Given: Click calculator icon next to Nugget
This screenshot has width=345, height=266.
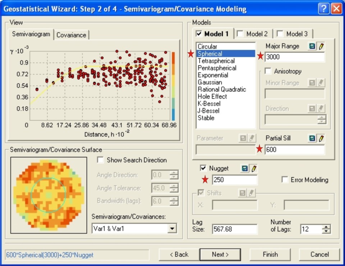Looking at the screenshot, I should [245, 168].
